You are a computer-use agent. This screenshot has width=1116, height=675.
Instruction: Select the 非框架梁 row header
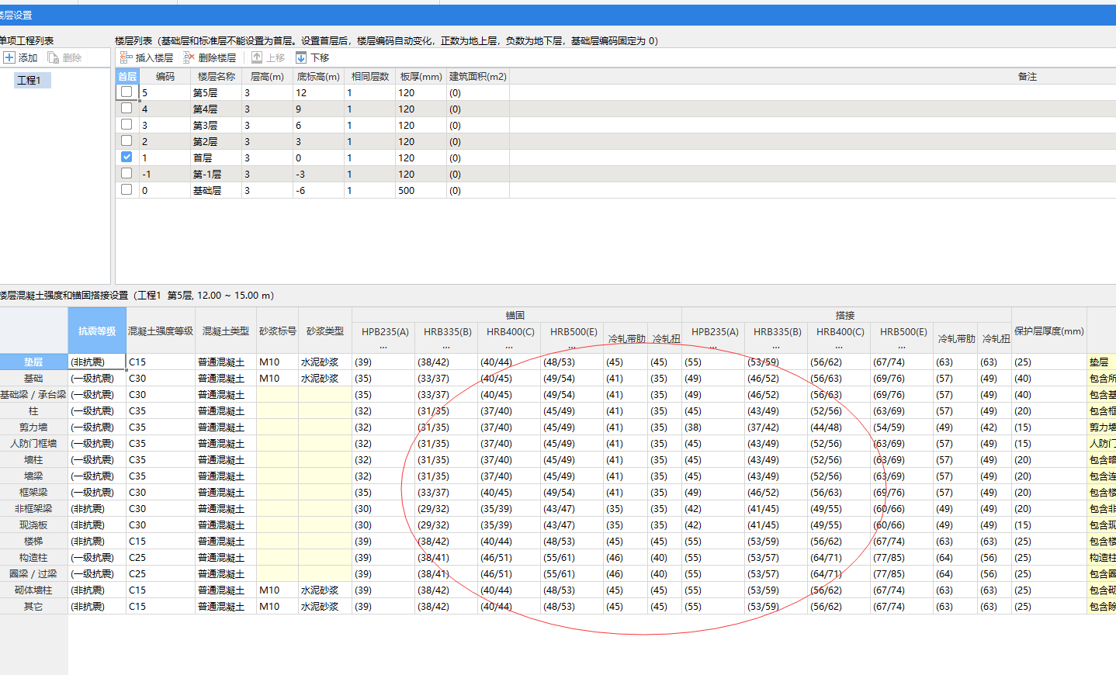coord(33,509)
